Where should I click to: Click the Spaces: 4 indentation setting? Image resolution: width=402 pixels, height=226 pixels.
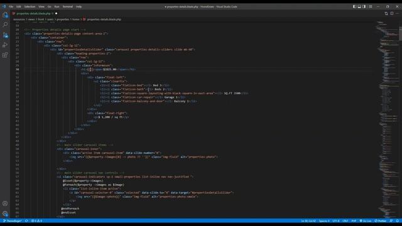pyautogui.click(x=324, y=221)
